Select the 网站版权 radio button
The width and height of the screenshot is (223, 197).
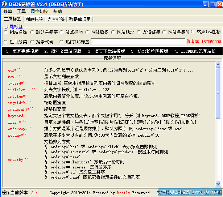(x=87, y=32)
